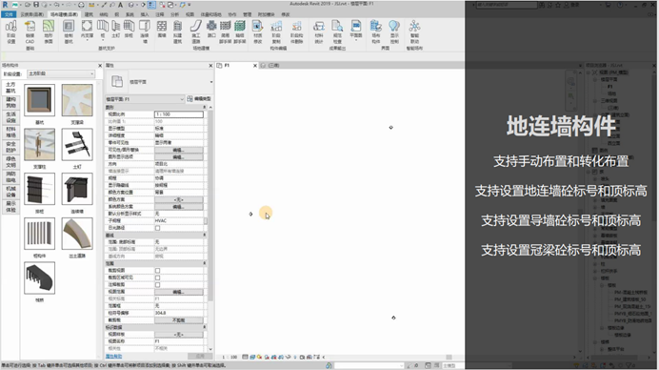The width and height of the screenshot is (659, 370).
Task: Toggle the 日光路径 checkbox
Action: click(x=157, y=228)
